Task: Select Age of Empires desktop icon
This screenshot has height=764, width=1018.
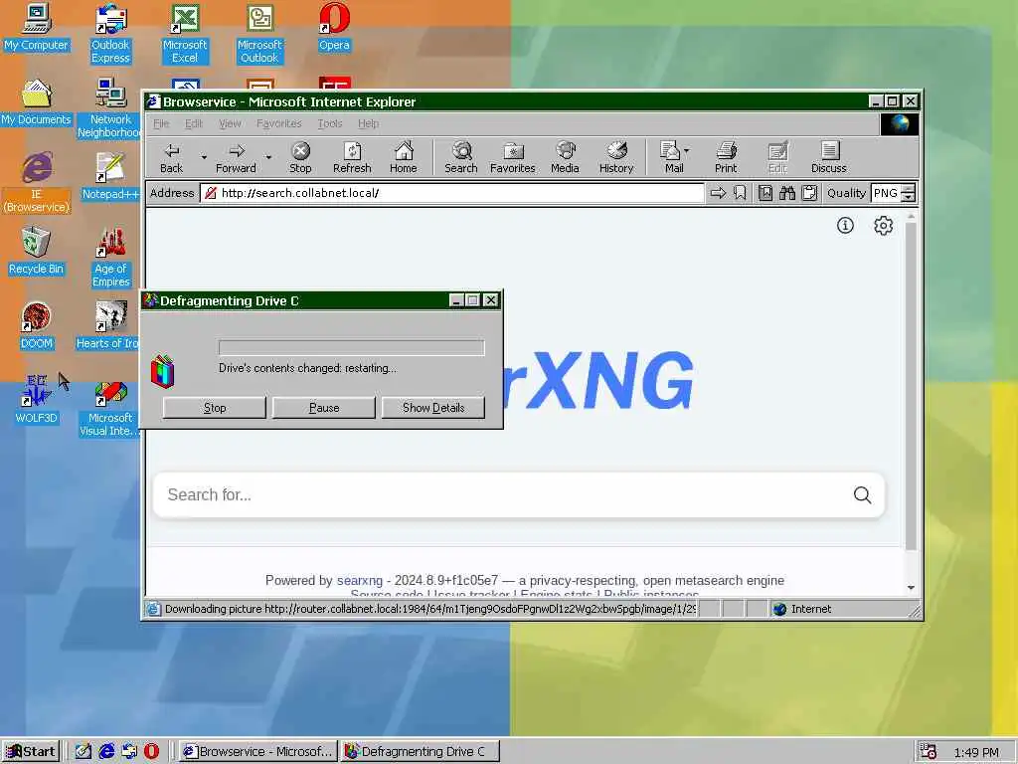Action: (x=110, y=258)
